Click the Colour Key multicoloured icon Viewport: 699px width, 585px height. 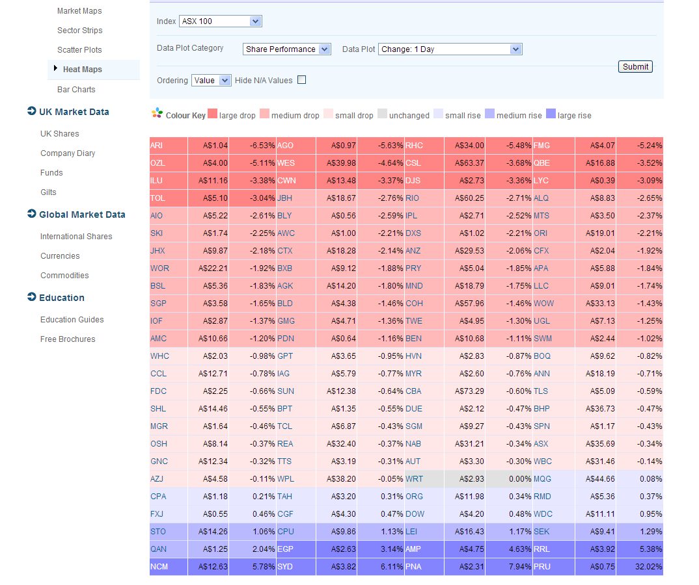pyautogui.click(x=156, y=114)
